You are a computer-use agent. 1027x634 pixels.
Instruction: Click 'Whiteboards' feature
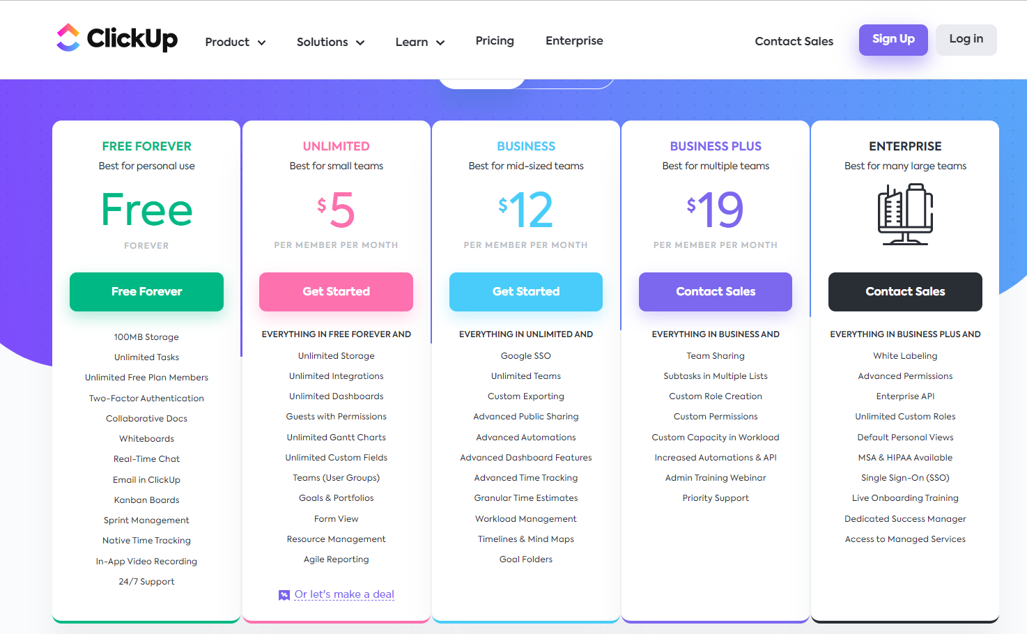point(146,439)
